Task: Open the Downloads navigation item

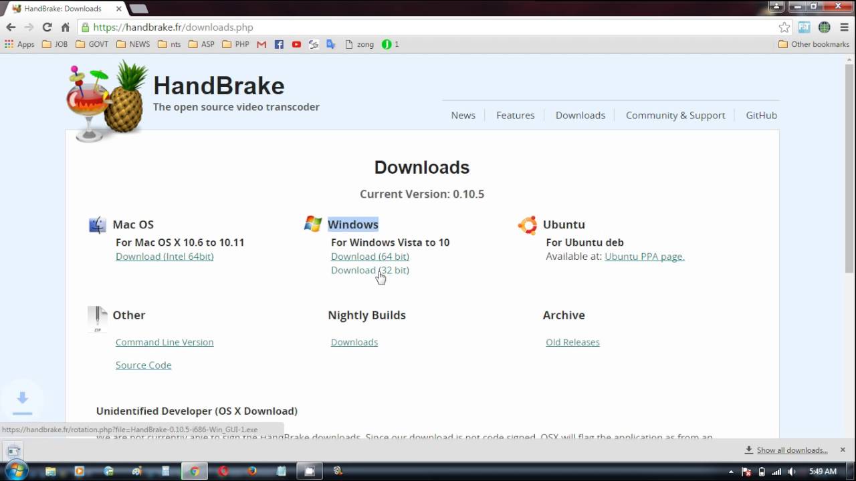Action: (580, 115)
